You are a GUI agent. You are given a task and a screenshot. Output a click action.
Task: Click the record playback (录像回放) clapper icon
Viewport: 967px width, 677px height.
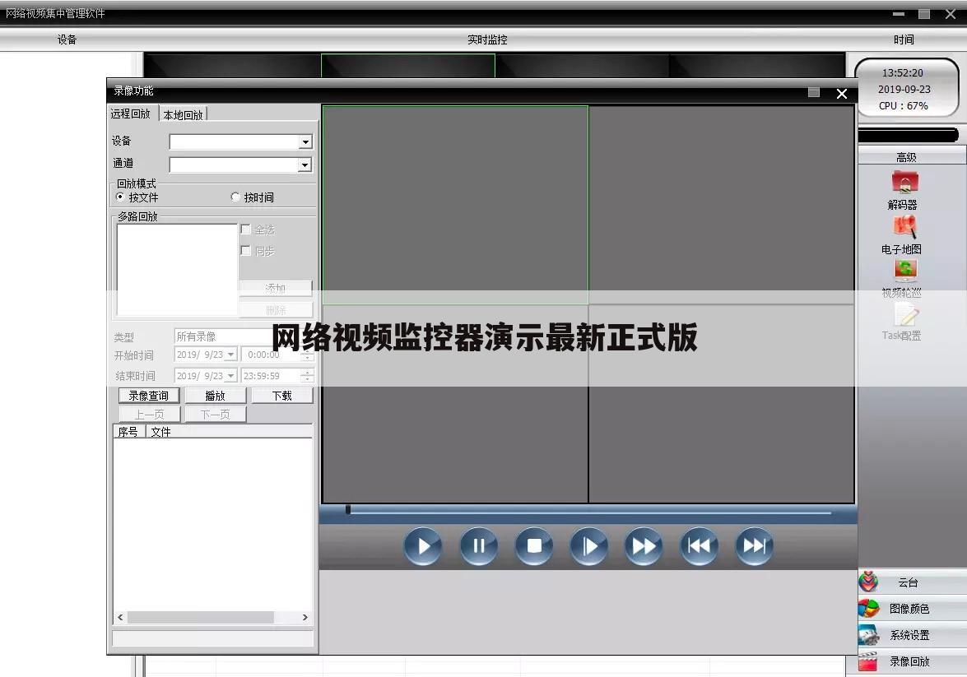(x=867, y=661)
